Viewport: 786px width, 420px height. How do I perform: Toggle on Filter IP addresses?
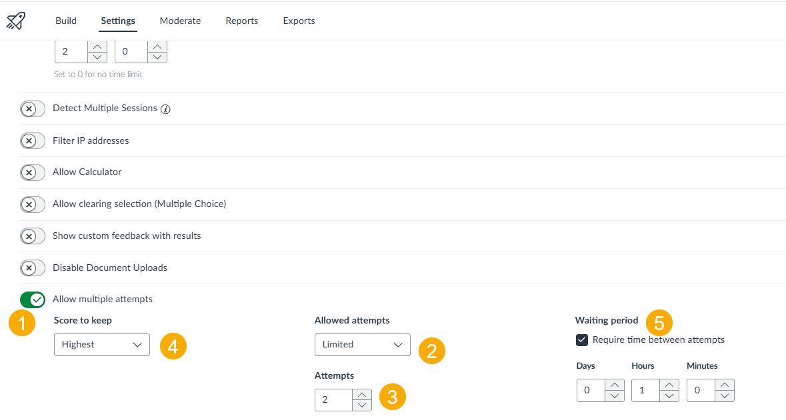(33, 140)
